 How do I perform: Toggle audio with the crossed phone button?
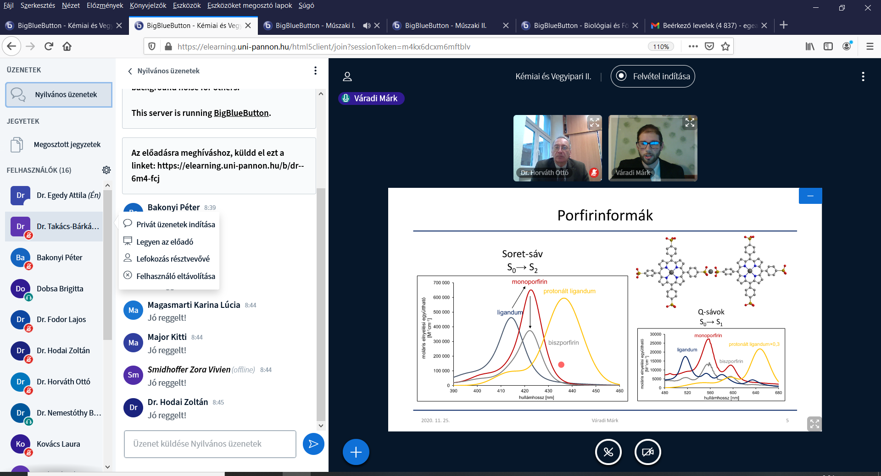[608, 452]
